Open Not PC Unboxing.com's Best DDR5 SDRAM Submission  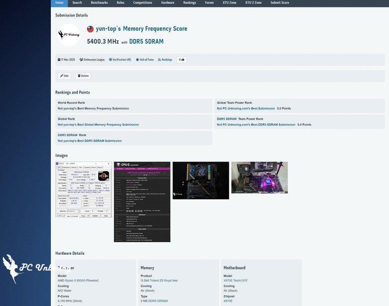pyautogui.click(x=256, y=125)
